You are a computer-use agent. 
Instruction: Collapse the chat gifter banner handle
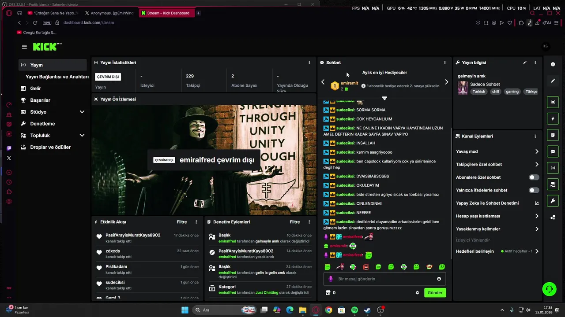pyautogui.click(x=384, y=98)
